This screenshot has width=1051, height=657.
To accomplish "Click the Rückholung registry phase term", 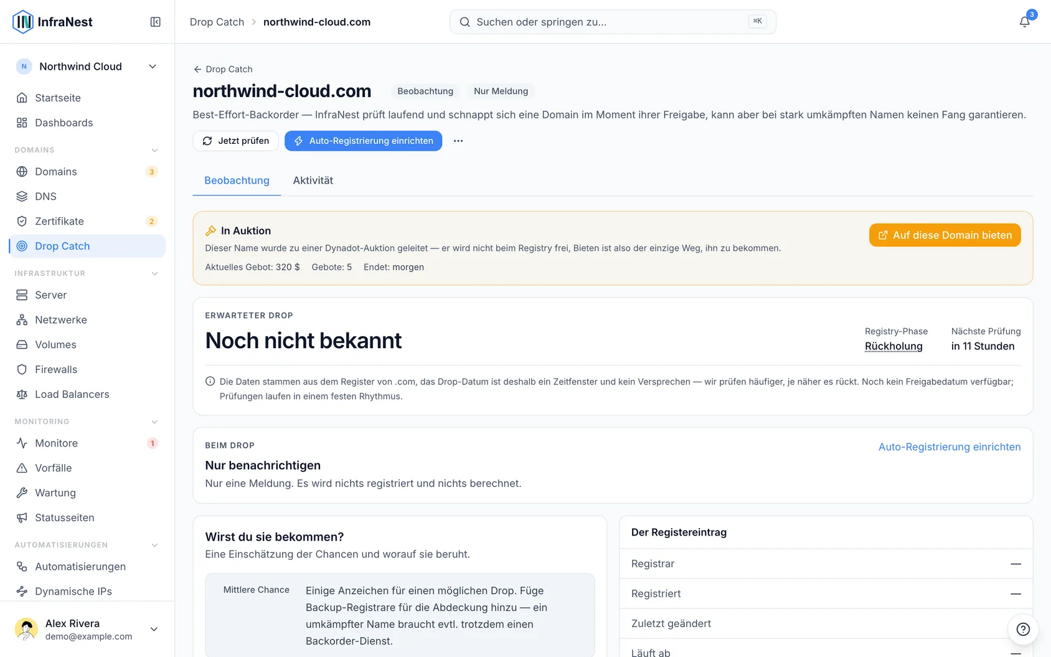I will pos(893,346).
